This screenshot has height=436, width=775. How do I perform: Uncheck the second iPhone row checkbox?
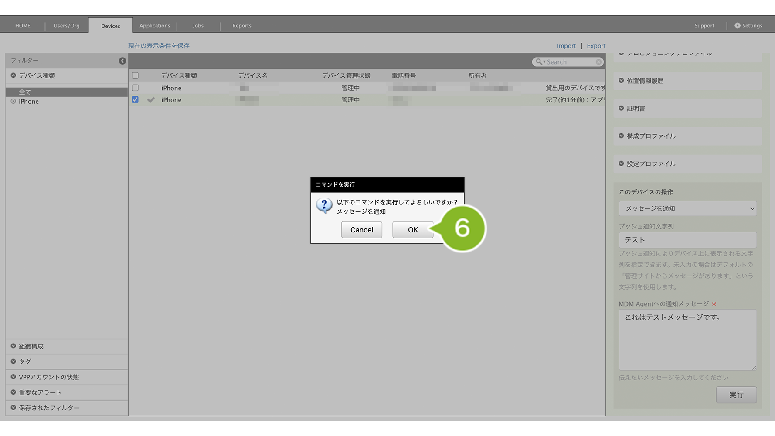pos(135,99)
